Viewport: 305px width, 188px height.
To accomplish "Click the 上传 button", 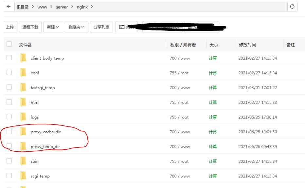I will coord(10,27).
